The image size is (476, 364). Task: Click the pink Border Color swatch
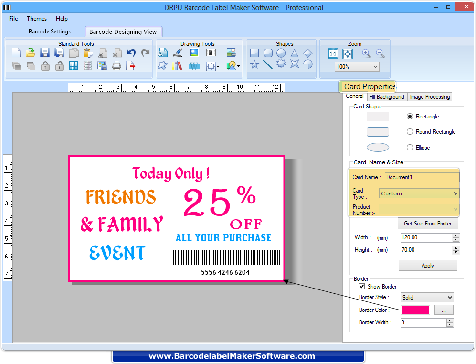coord(415,310)
